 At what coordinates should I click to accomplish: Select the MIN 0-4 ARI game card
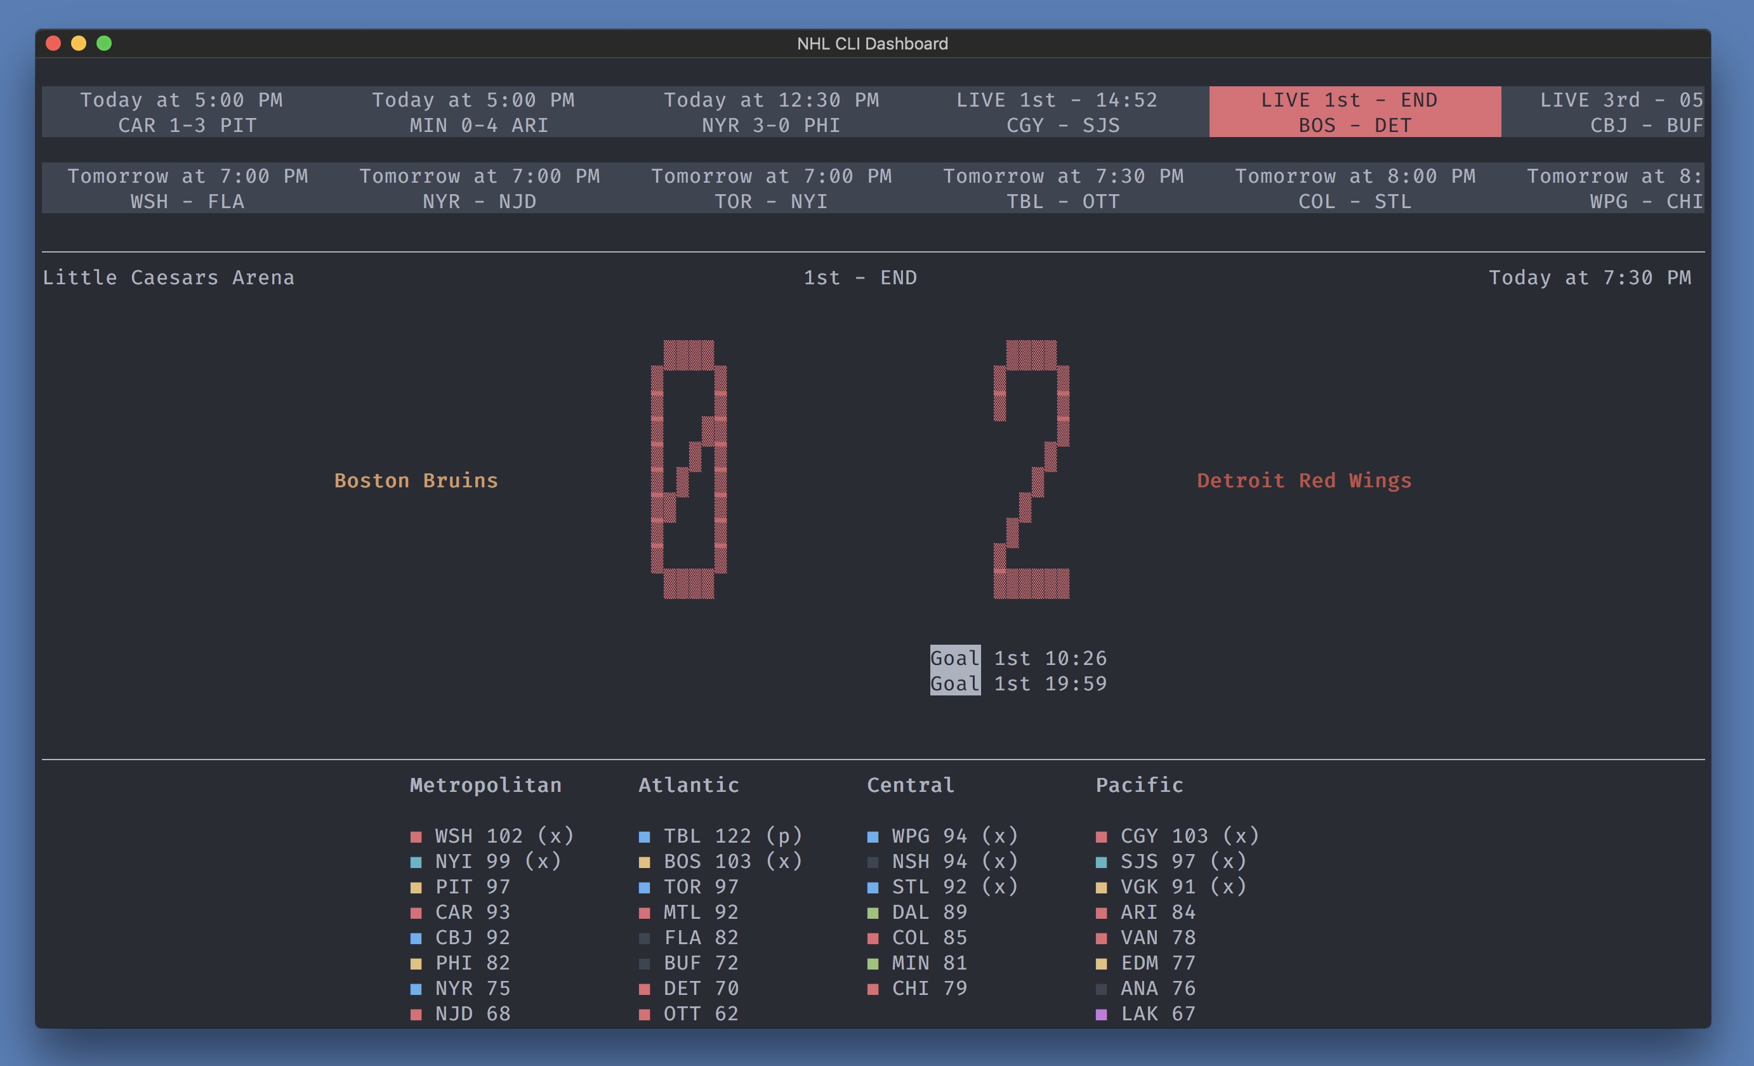(479, 112)
